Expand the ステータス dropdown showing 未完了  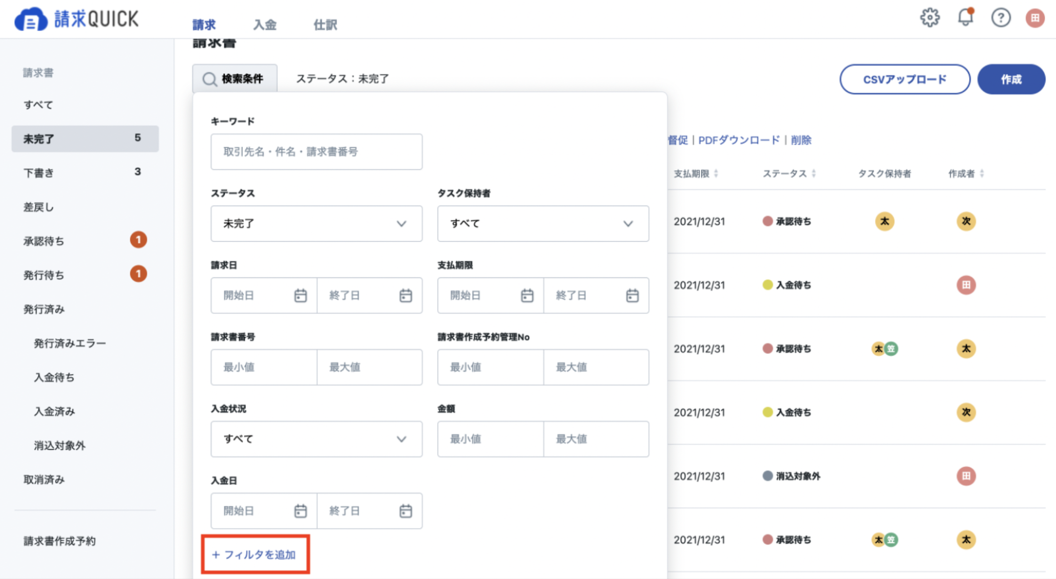[316, 224]
